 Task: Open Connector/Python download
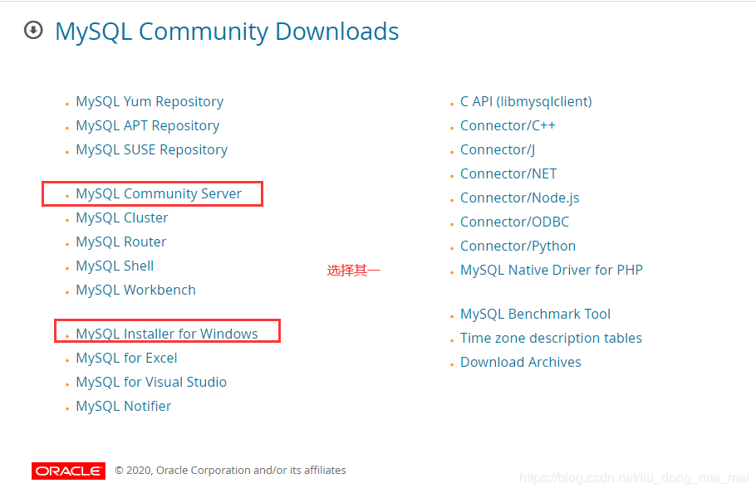(x=518, y=246)
